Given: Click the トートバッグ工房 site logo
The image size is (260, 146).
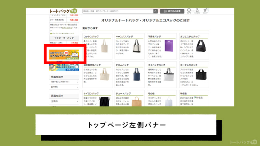Looking at the screenshot, I should coord(63,11).
